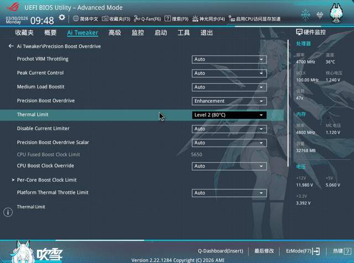Expand Per-Core Boost Clock Limit submenu
354x263 pixels.
pyautogui.click(x=46, y=180)
